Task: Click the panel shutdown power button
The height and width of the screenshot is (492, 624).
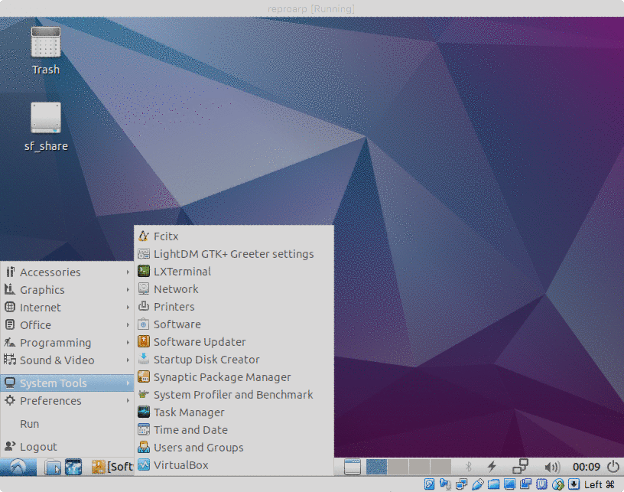Action: click(613, 467)
